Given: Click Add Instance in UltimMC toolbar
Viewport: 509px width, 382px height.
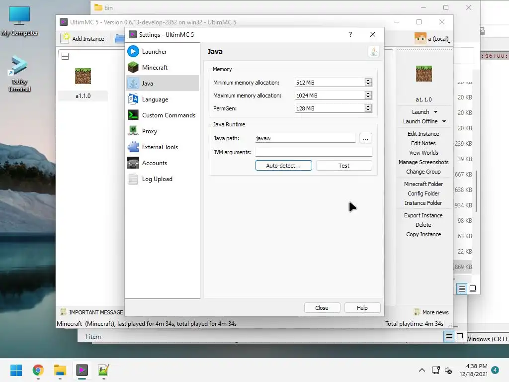Looking at the screenshot, I should point(83,39).
